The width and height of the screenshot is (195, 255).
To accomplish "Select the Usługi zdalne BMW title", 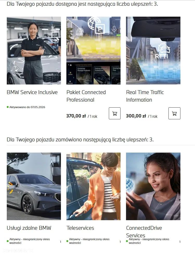I will 29,228.
